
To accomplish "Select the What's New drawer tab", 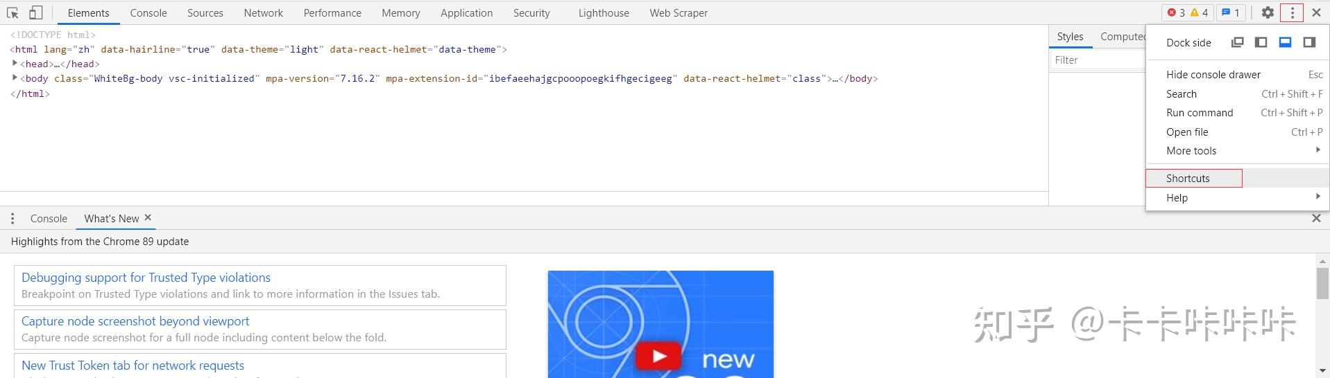I will [111, 219].
